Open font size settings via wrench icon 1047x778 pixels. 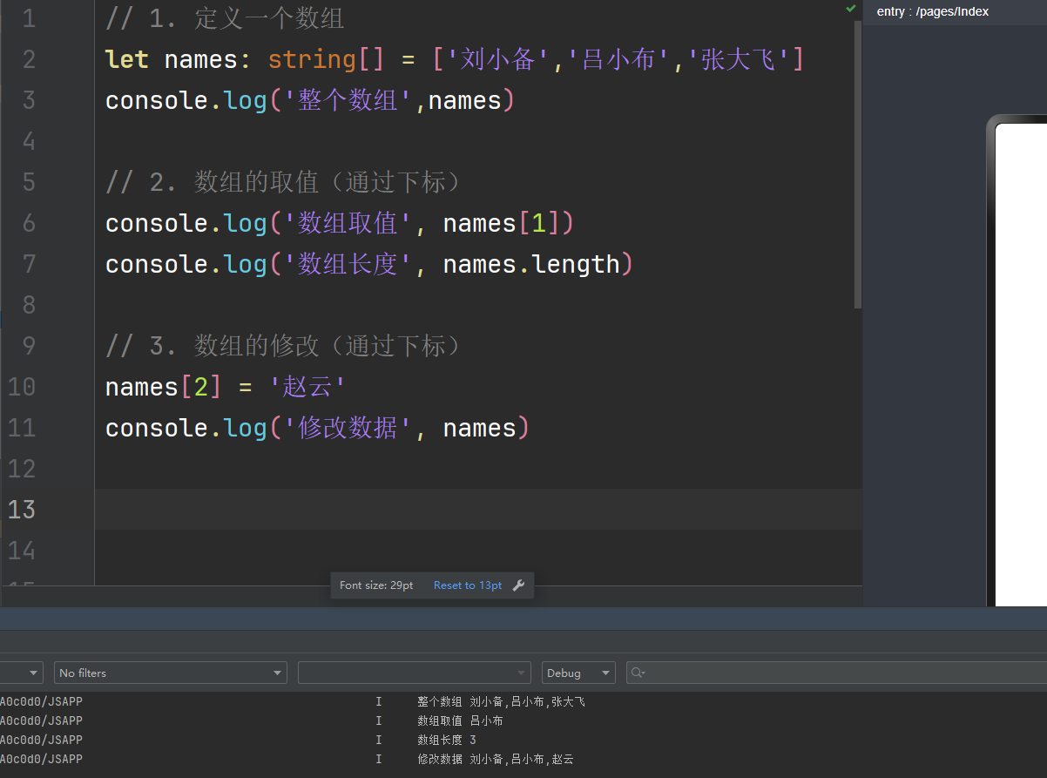coord(518,585)
